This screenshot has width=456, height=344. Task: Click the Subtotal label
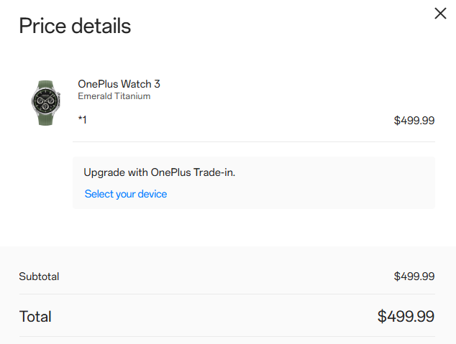[39, 276]
